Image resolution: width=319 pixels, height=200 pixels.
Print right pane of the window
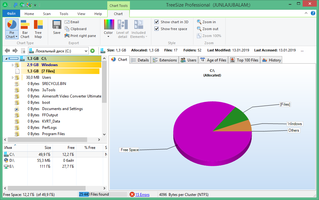(80, 36)
